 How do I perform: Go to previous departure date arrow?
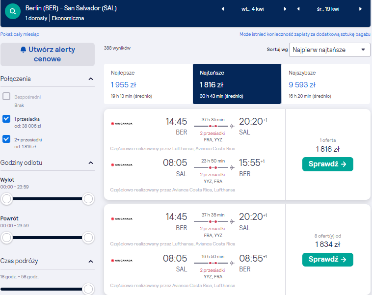tap(223, 9)
